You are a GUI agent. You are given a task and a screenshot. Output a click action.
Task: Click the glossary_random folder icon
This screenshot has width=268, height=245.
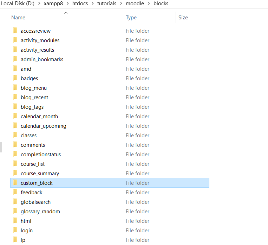tap(15, 211)
